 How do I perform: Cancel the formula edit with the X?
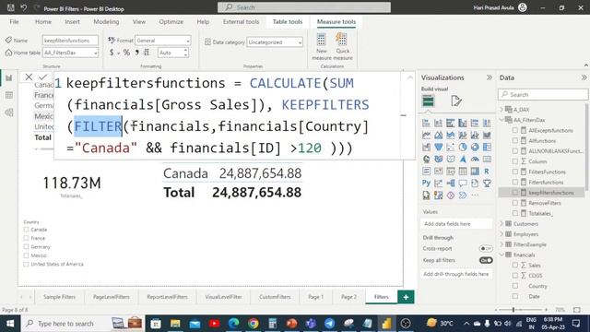click(29, 77)
